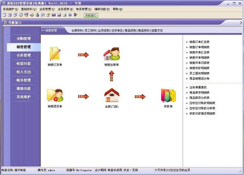Open the 系统维护(X) menu
Image resolution: width=244 pixels, height=175 pixels.
(x=11, y=9)
